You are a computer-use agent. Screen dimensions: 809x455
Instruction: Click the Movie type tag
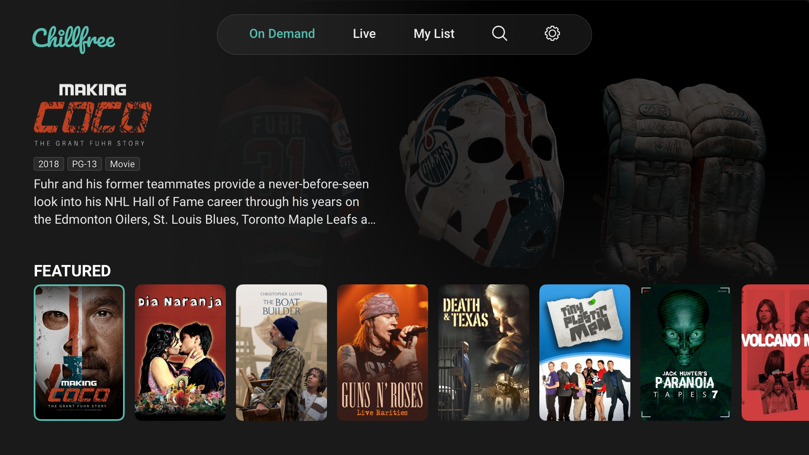122,164
